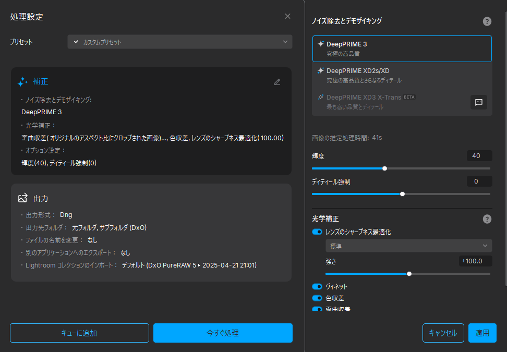Click the ファイルの名前を変更 なし value
This screenshot has height=352, width=507.
[x=92, y=240]
